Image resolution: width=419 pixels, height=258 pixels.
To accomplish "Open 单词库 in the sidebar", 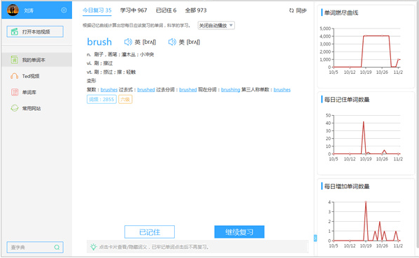I will tap(36, 92).
